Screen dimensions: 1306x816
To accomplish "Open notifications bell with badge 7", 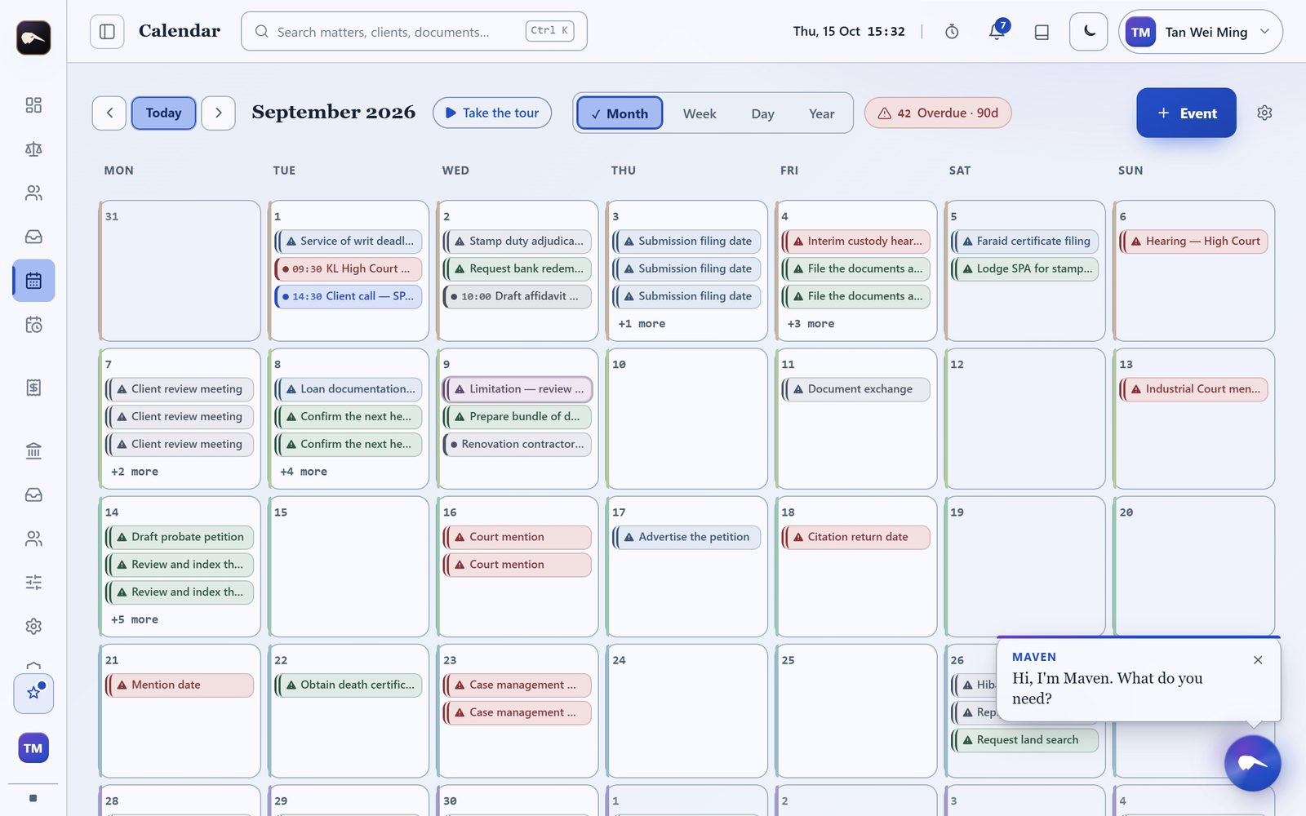I will pyautogui.click(x=997, y=32).
